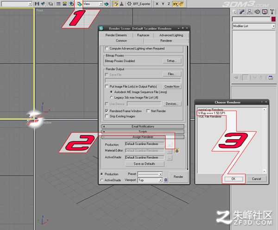This screenshot has width=278, height=230.
Task: Switch to the Utilities hammer panel tab
Action: point(272,12)
